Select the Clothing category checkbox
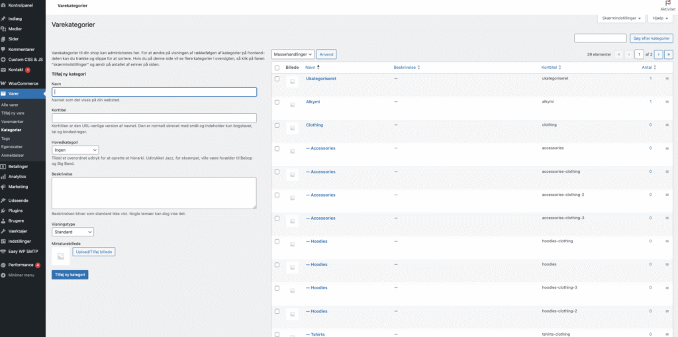This screenshot has height=337, width=678. 277,125
